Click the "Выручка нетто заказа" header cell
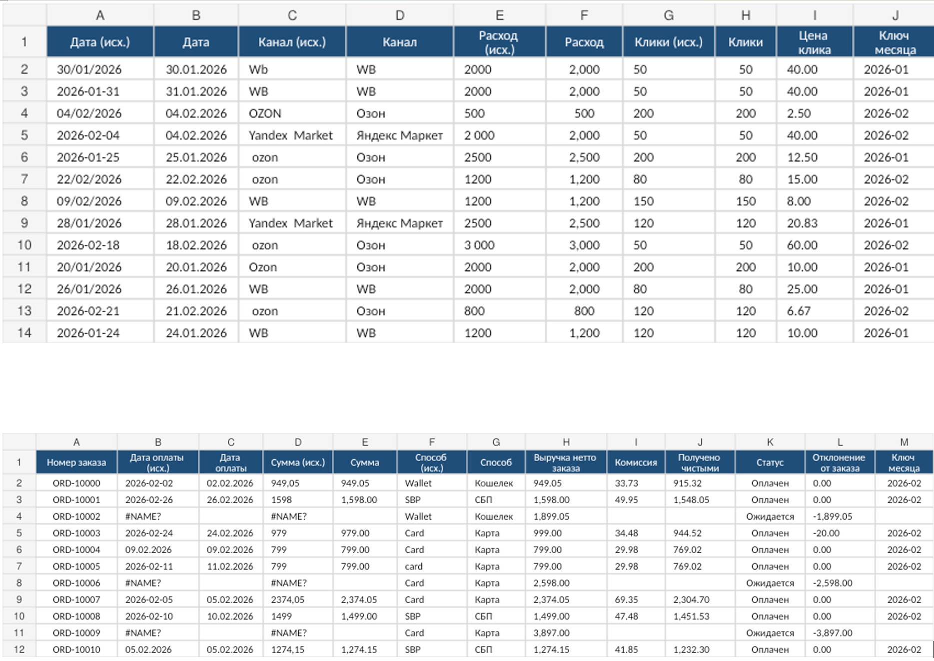The width and height of the screenshot is (934, 661). click(x=565, y=463)
